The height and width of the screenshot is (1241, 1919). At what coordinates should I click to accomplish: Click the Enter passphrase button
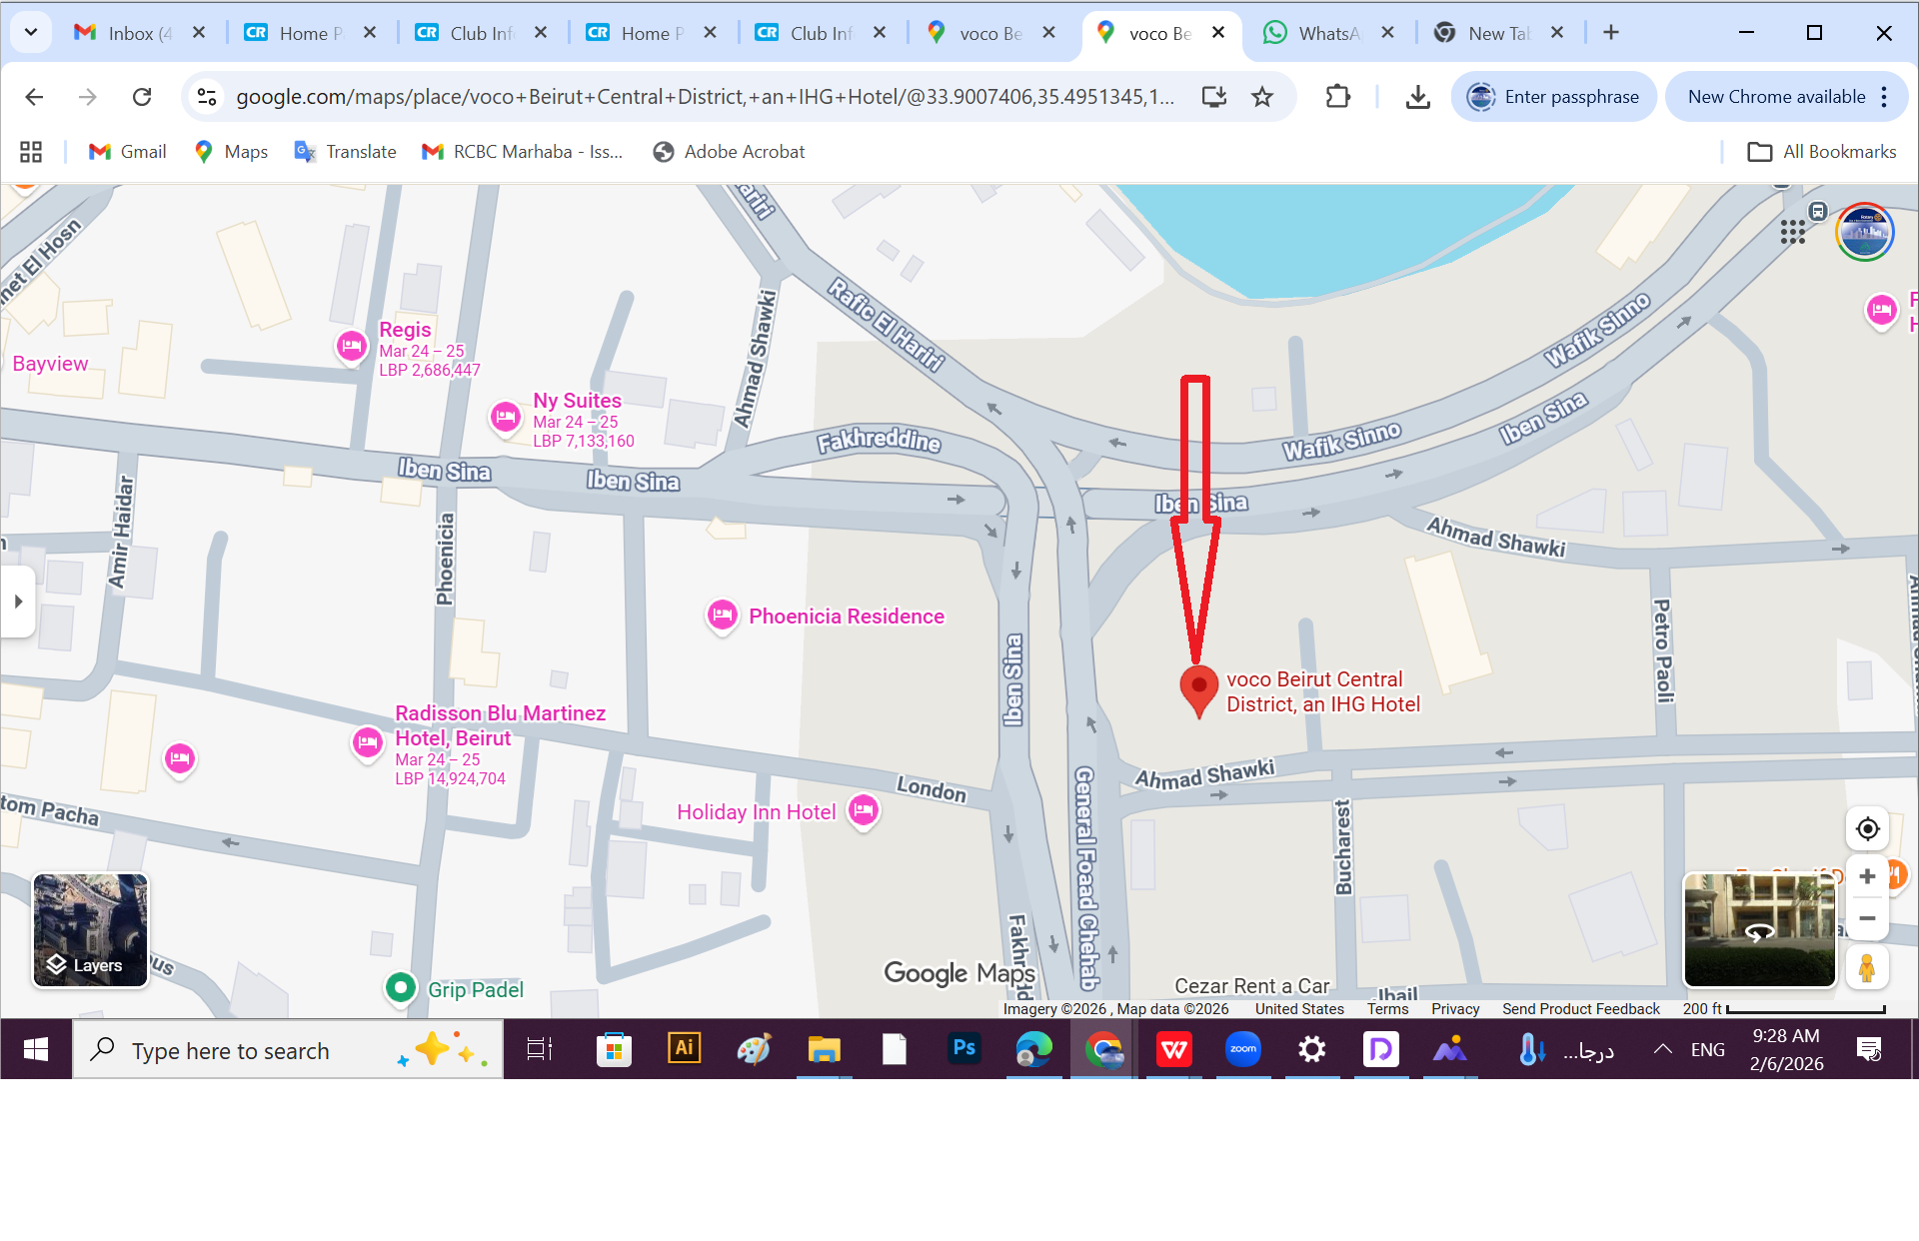(x=1554, y=97)
